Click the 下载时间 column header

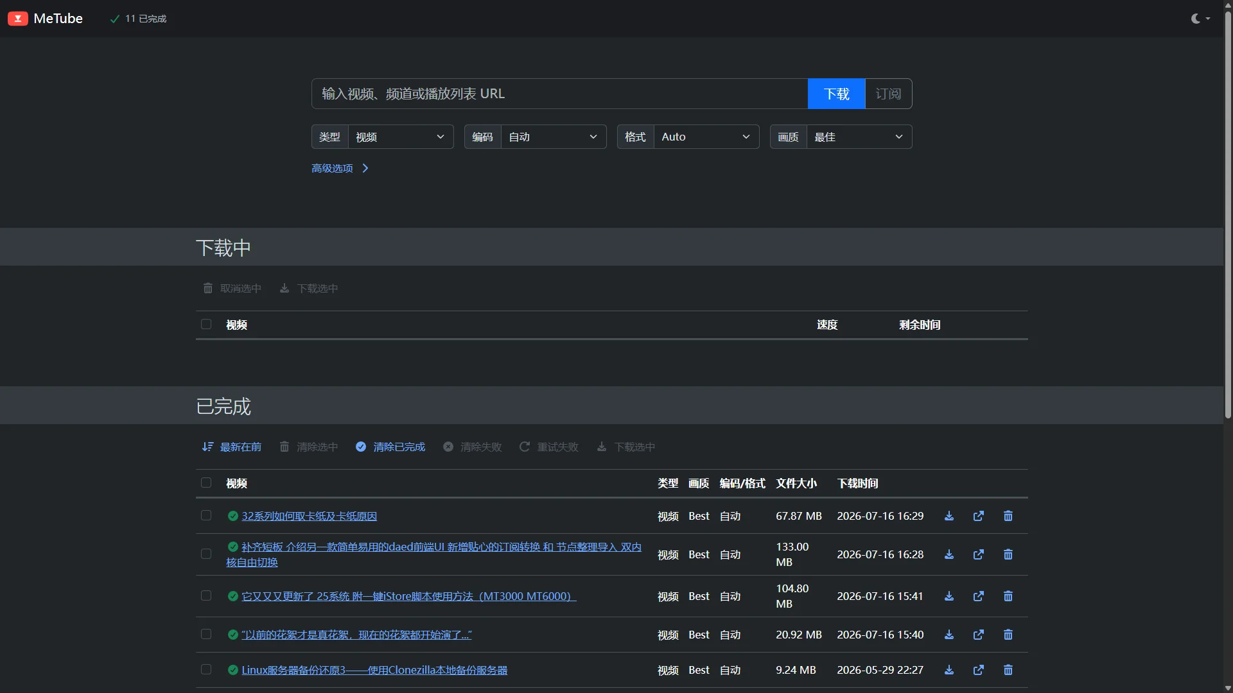click(x=858, y=483)
